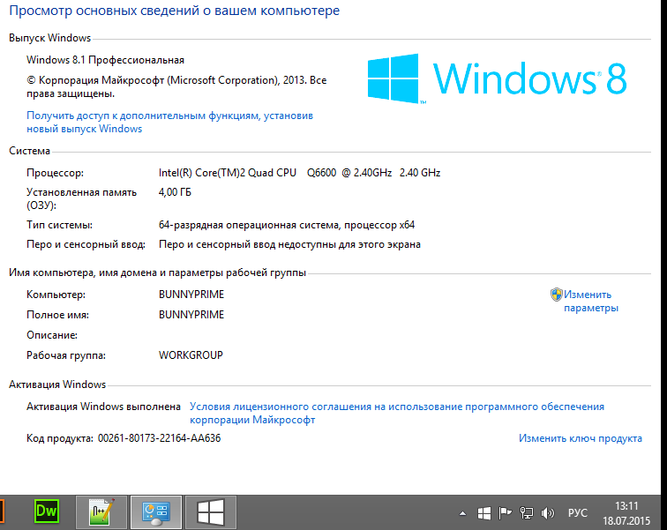667x530 pixels.
Task: Open "Получить доступ к дополнительным функциям" link
Action: coord(169,122)
